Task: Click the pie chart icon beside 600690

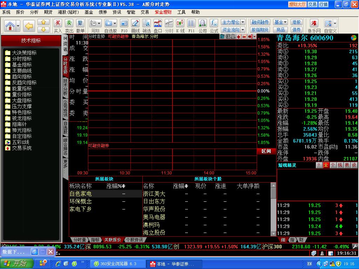Action: click(354, 38)
